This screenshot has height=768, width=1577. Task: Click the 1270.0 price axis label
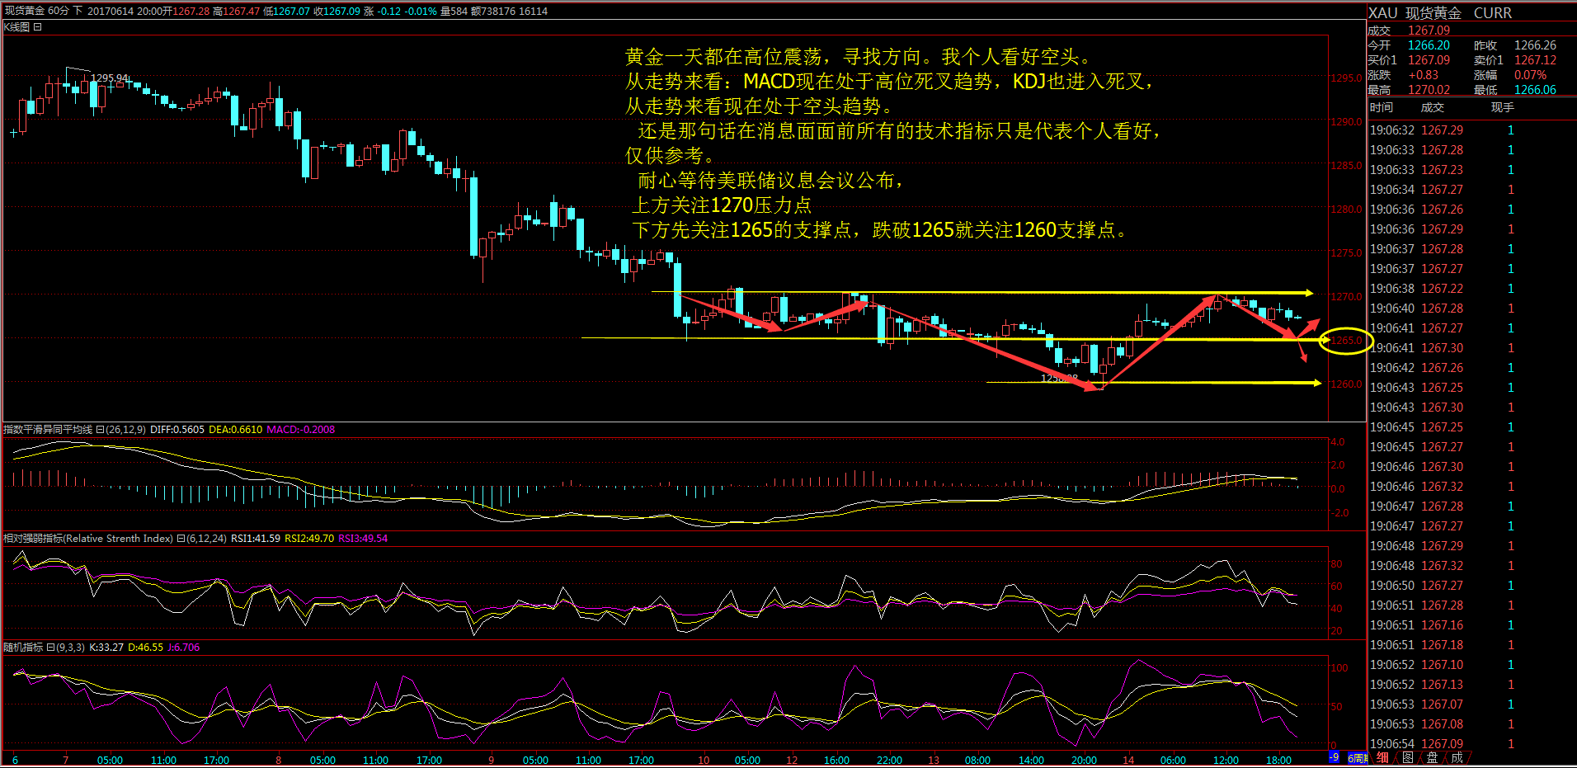tap(1347, 297)
